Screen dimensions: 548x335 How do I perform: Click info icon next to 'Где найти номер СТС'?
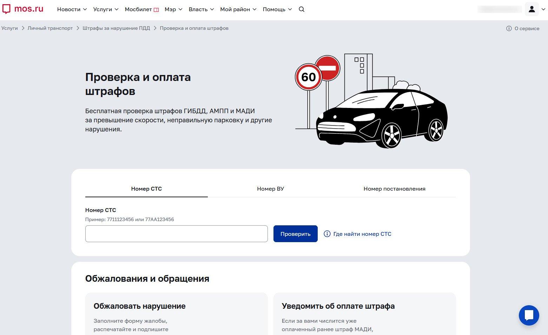point(327,234)
